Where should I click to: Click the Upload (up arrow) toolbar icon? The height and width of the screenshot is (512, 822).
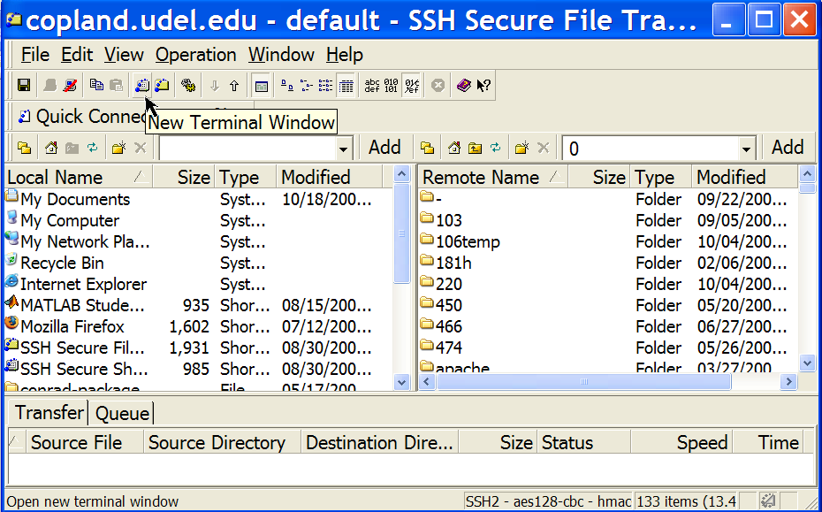pyautogui.click(x=234, y=86)
